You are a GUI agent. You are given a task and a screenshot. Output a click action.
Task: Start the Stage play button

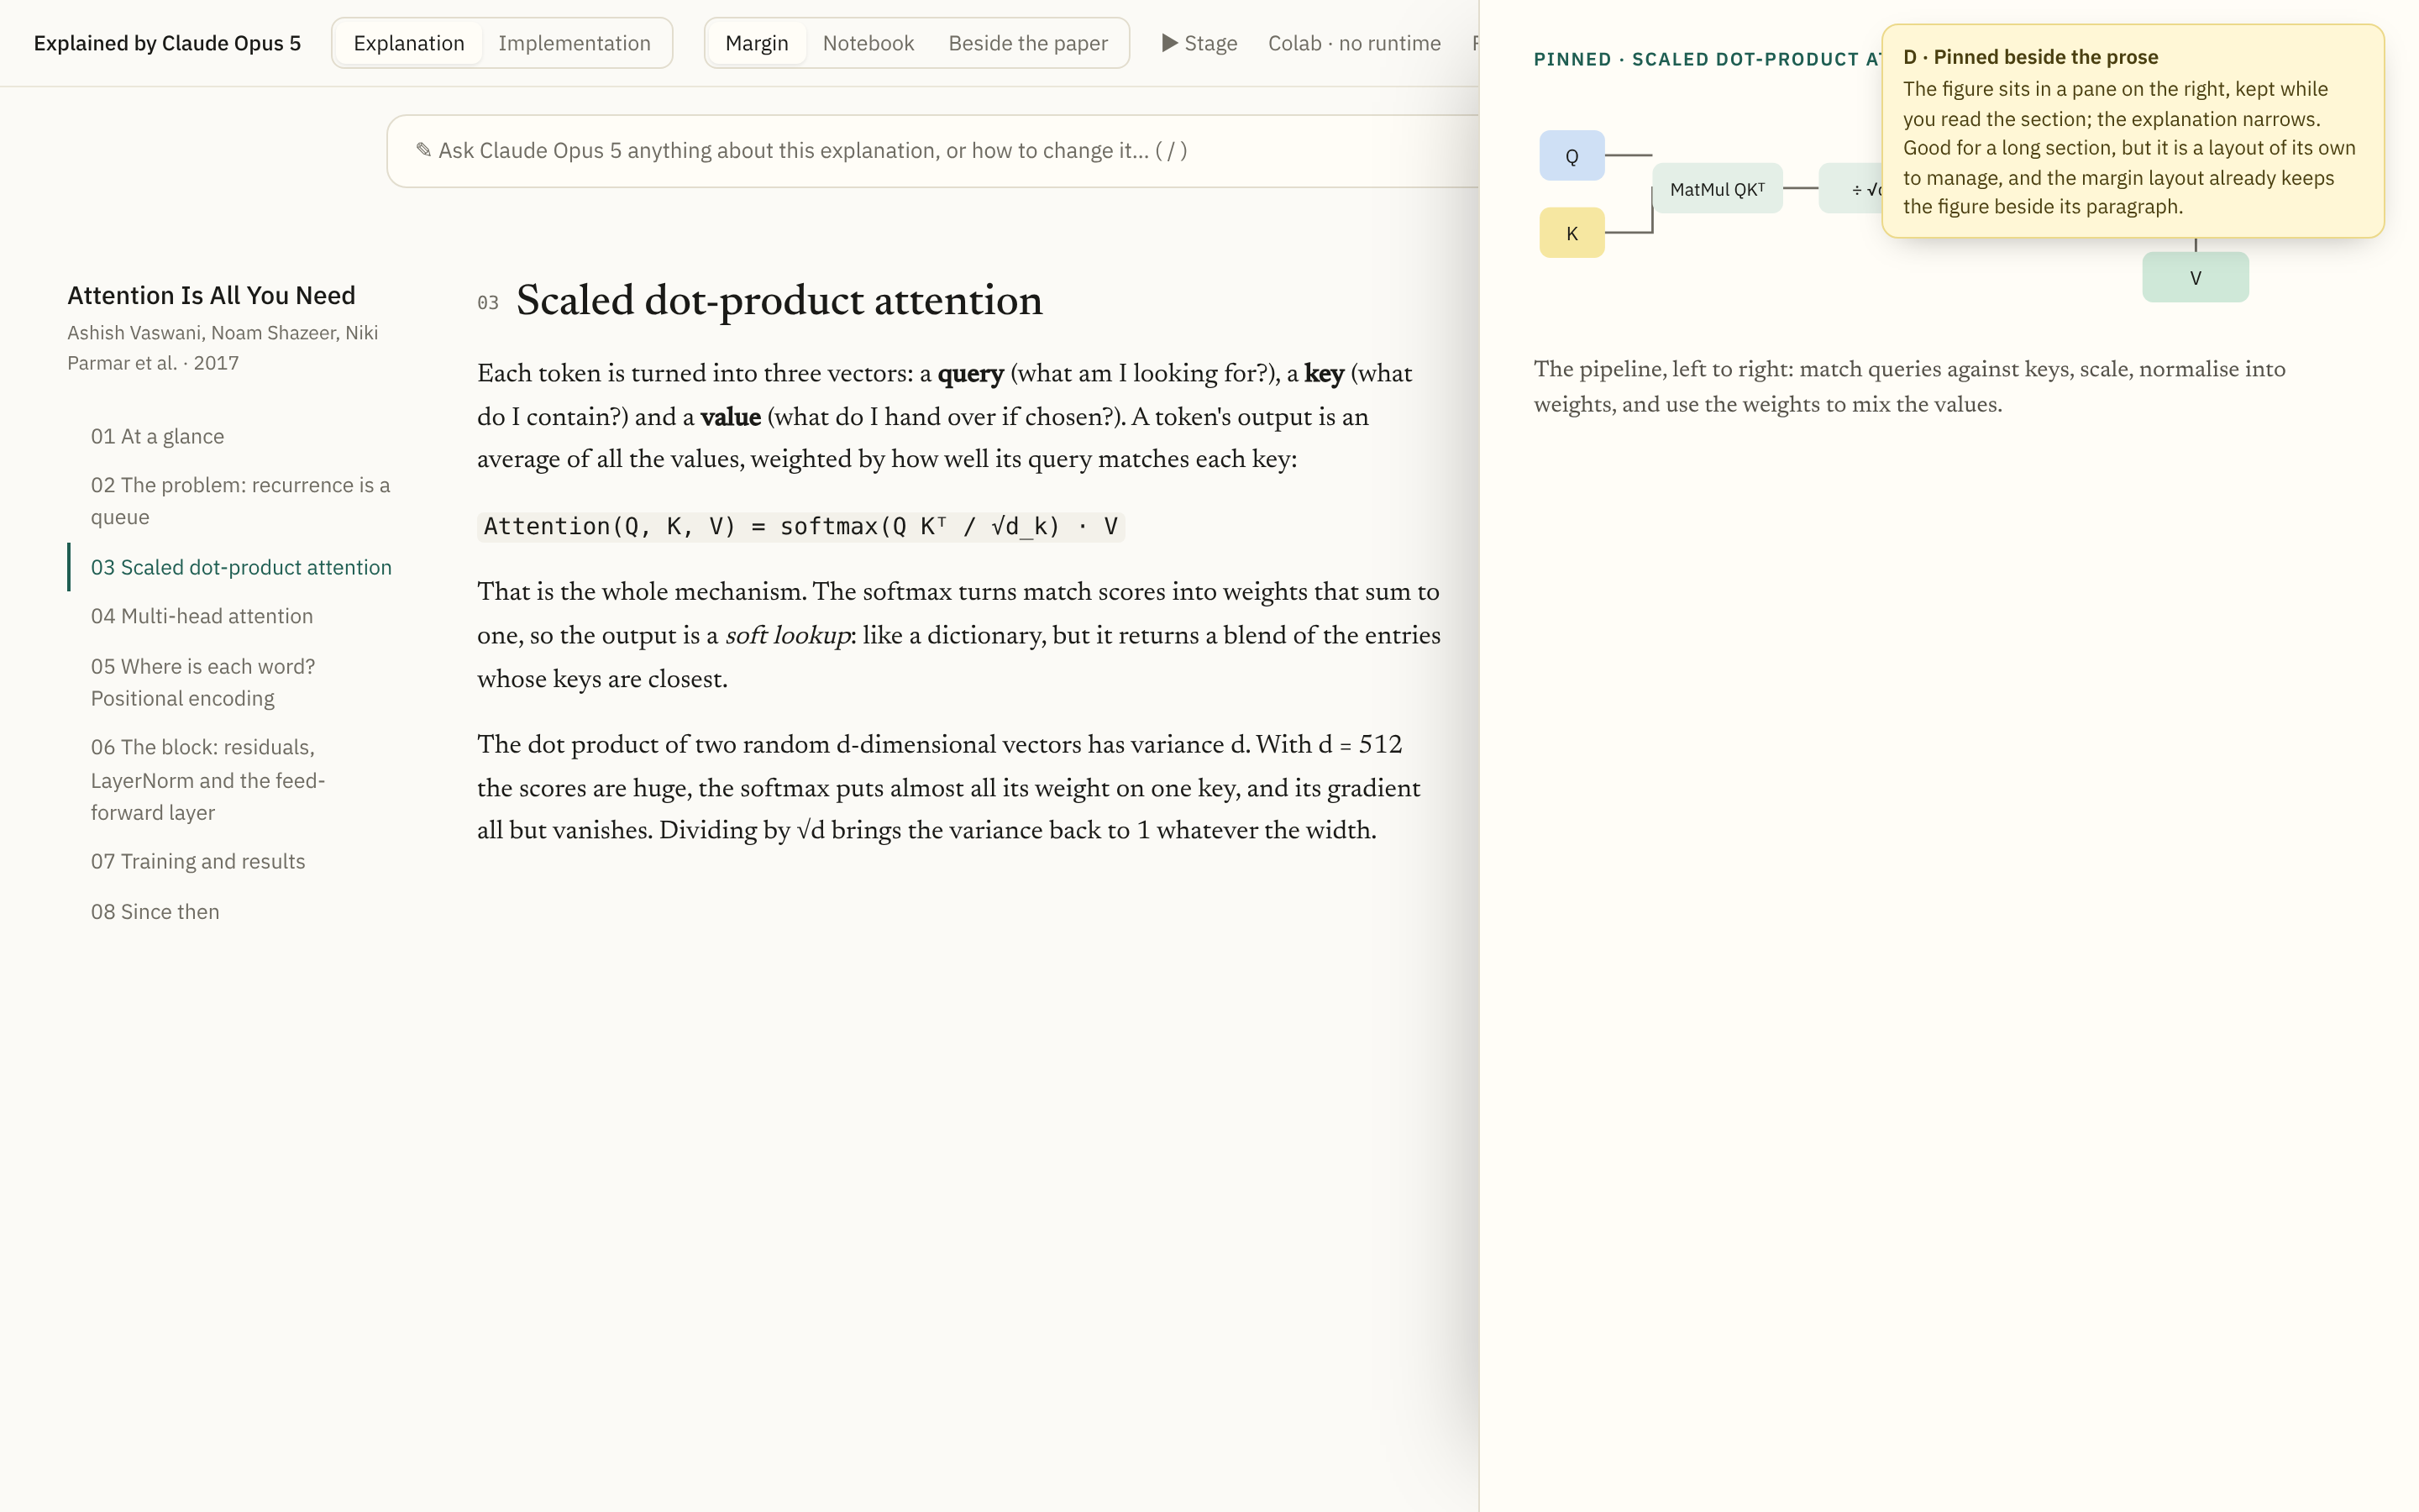[1199, 43]
